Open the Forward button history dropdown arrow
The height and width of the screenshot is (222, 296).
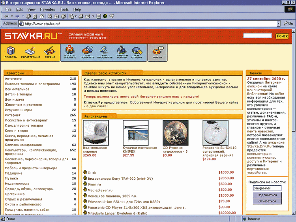tap(23, 16)
